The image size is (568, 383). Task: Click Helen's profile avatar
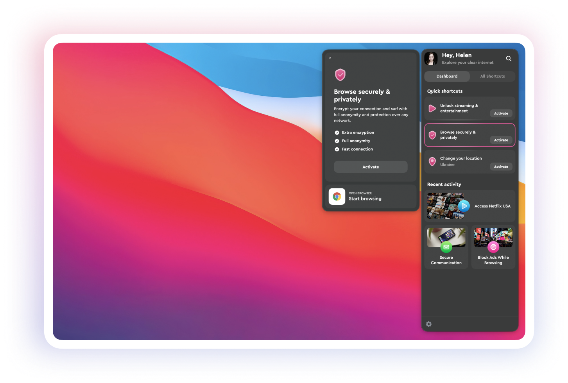(x=431, y=59)
